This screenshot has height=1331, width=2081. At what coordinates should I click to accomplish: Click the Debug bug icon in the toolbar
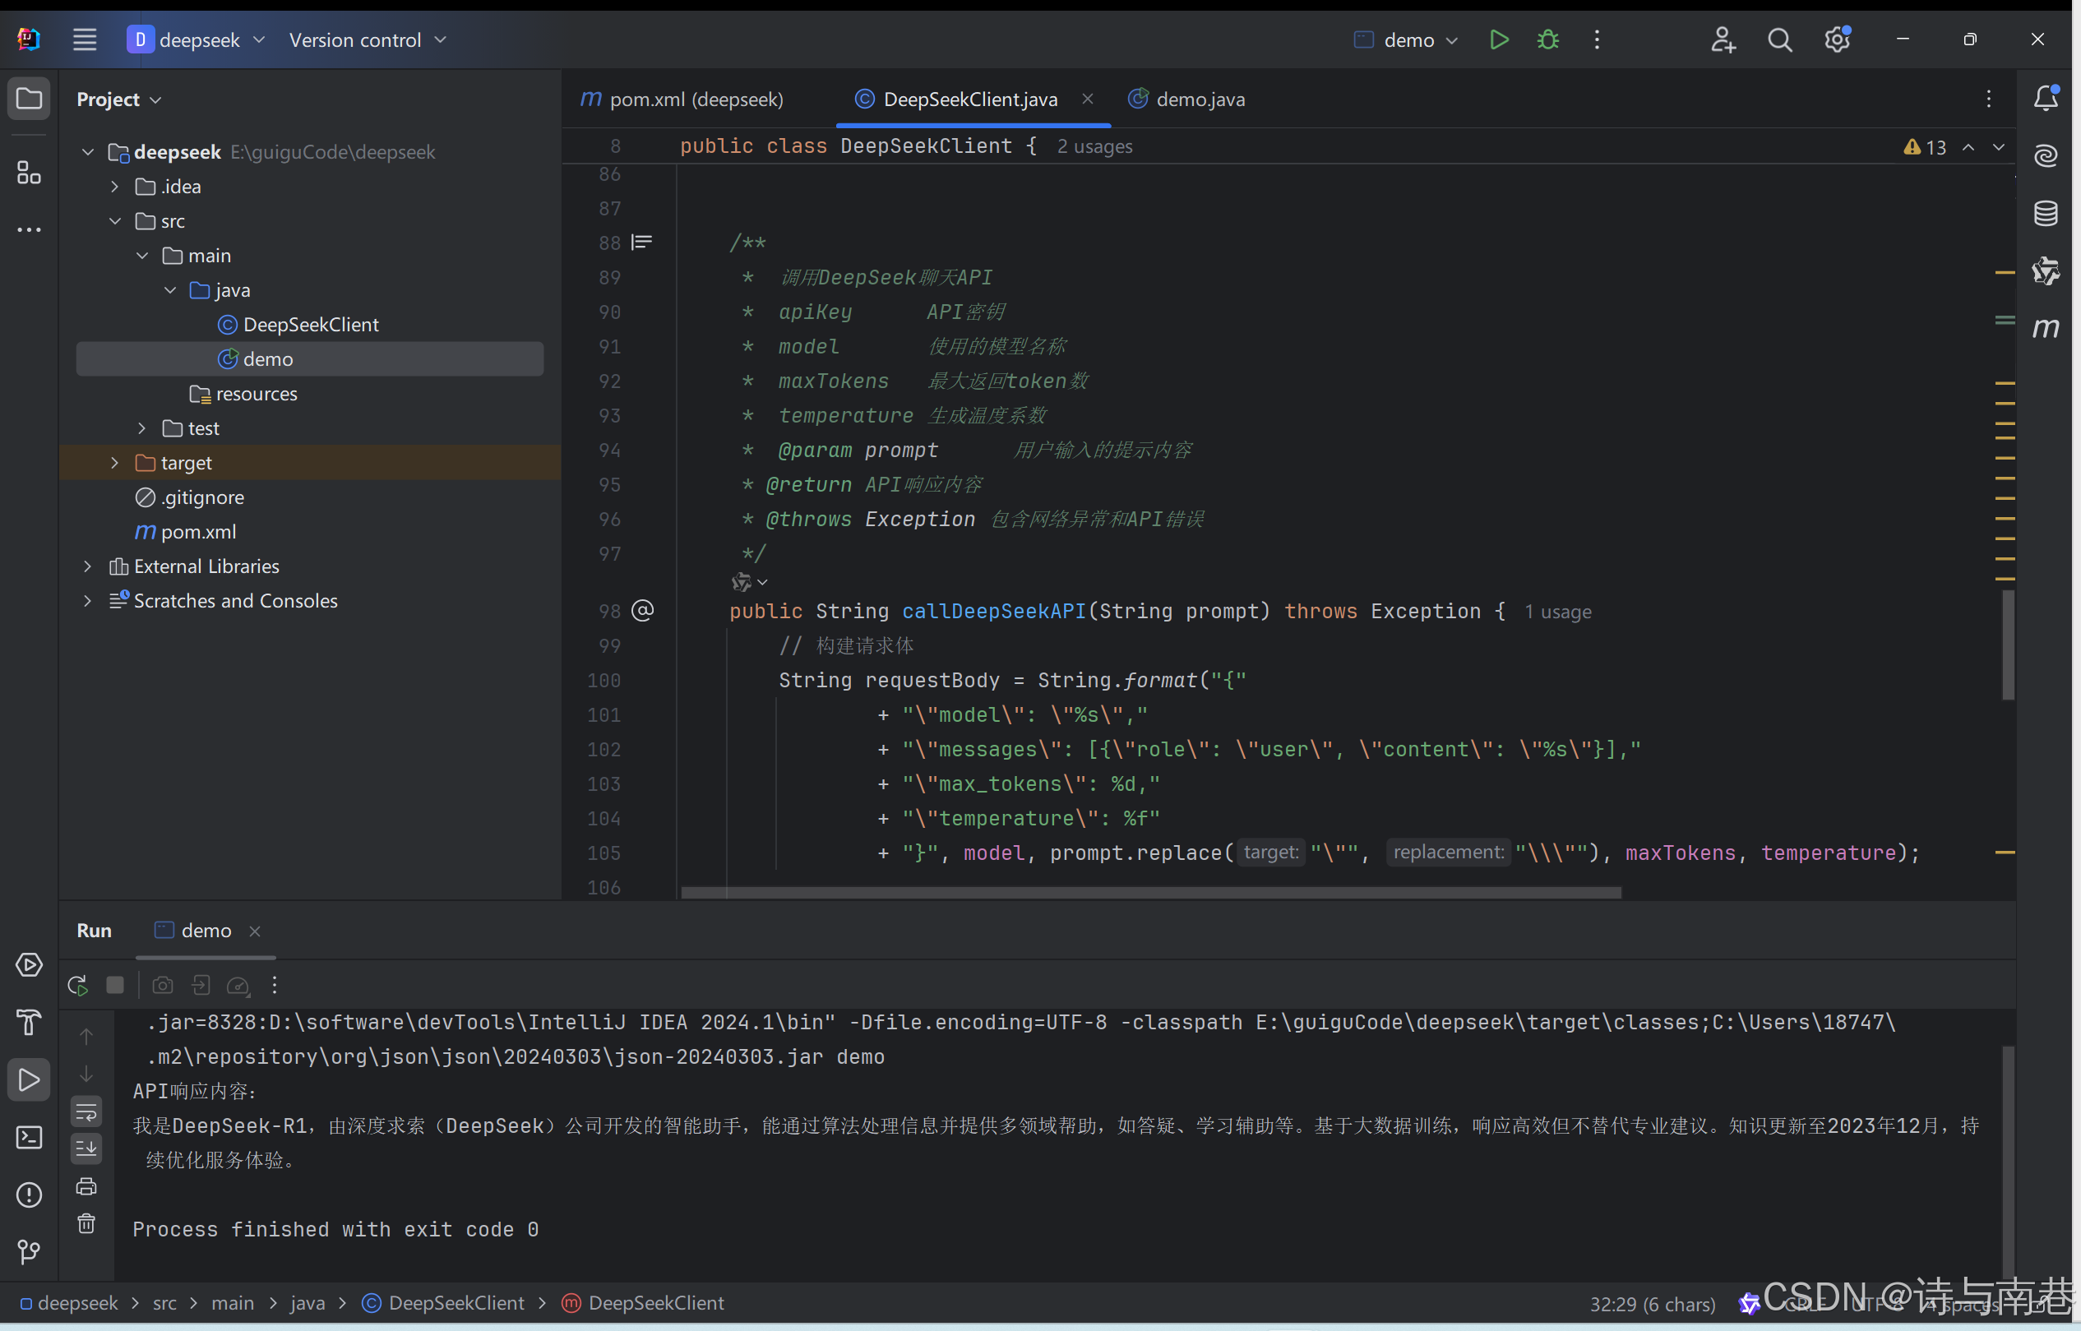[x=1547, y=39]
